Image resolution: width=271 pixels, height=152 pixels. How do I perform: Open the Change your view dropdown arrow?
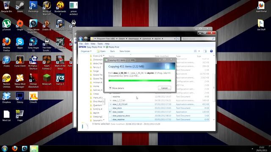(x=199, y=51)
